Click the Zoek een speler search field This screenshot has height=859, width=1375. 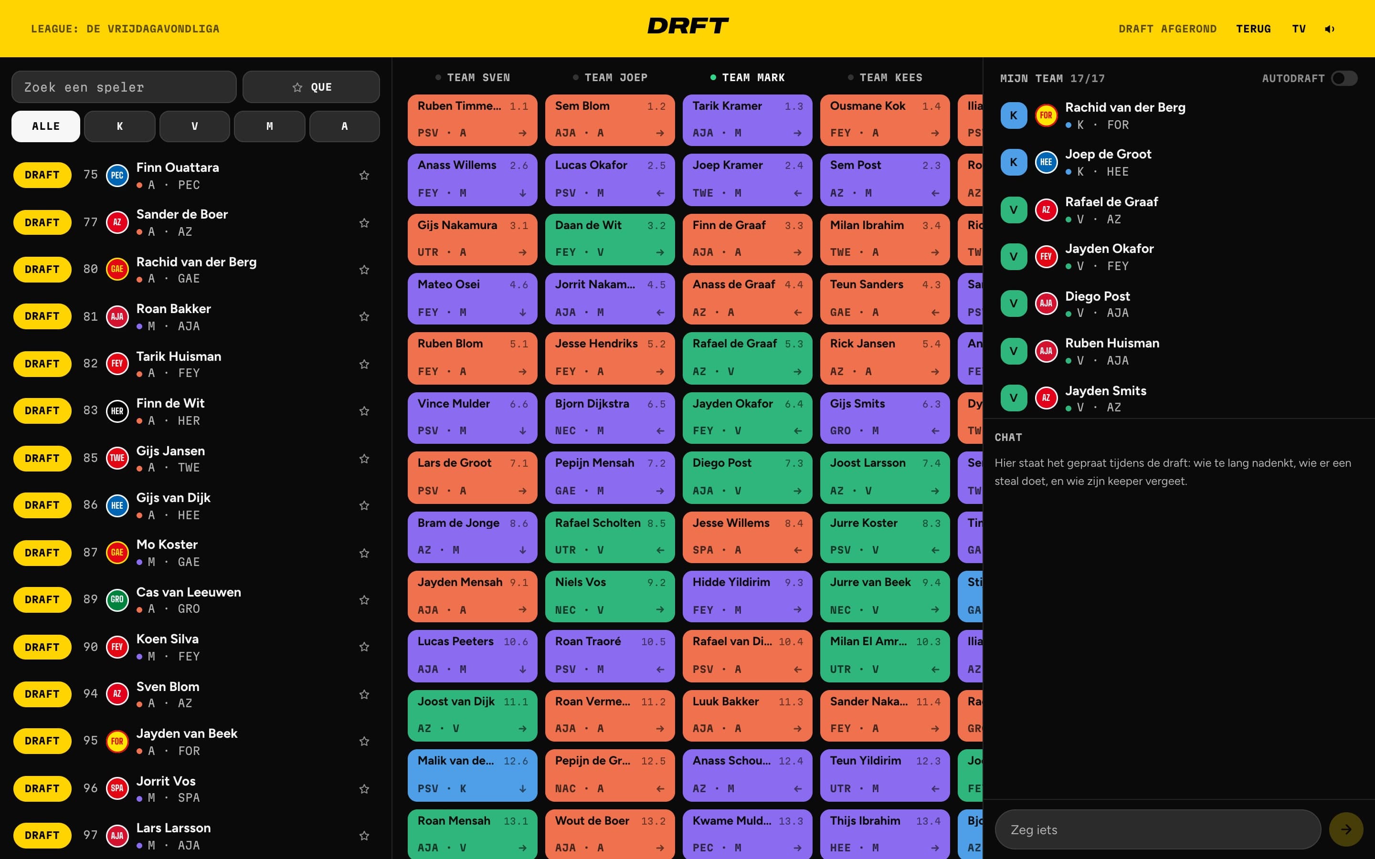tap(124, 87)
